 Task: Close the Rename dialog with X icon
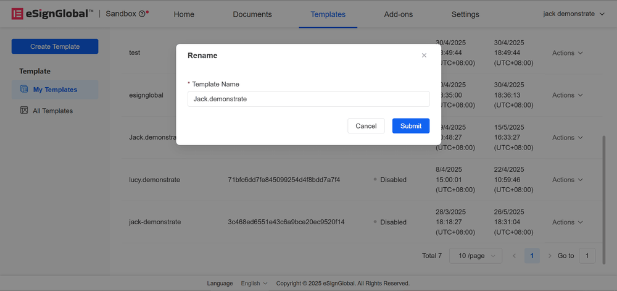point(424,56)
